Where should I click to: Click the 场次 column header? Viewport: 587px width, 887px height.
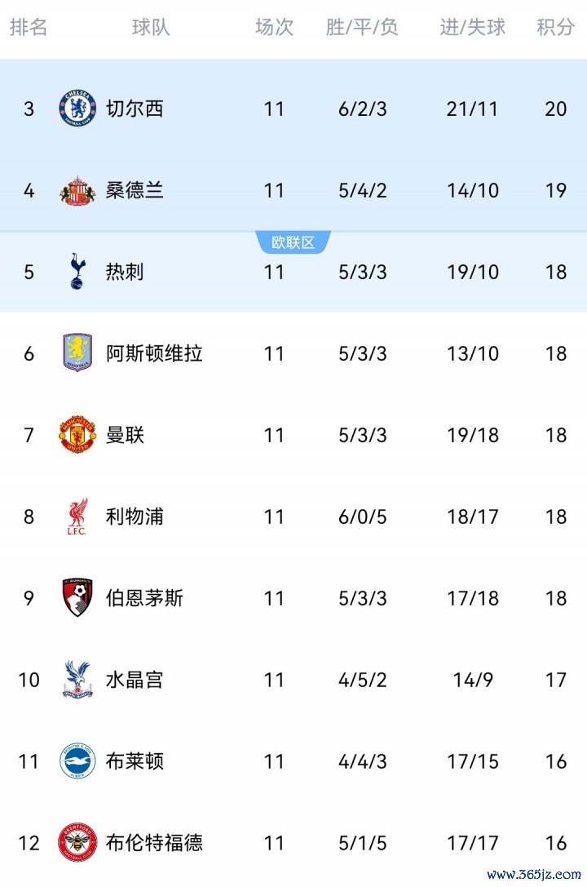[x=274, y=27]
